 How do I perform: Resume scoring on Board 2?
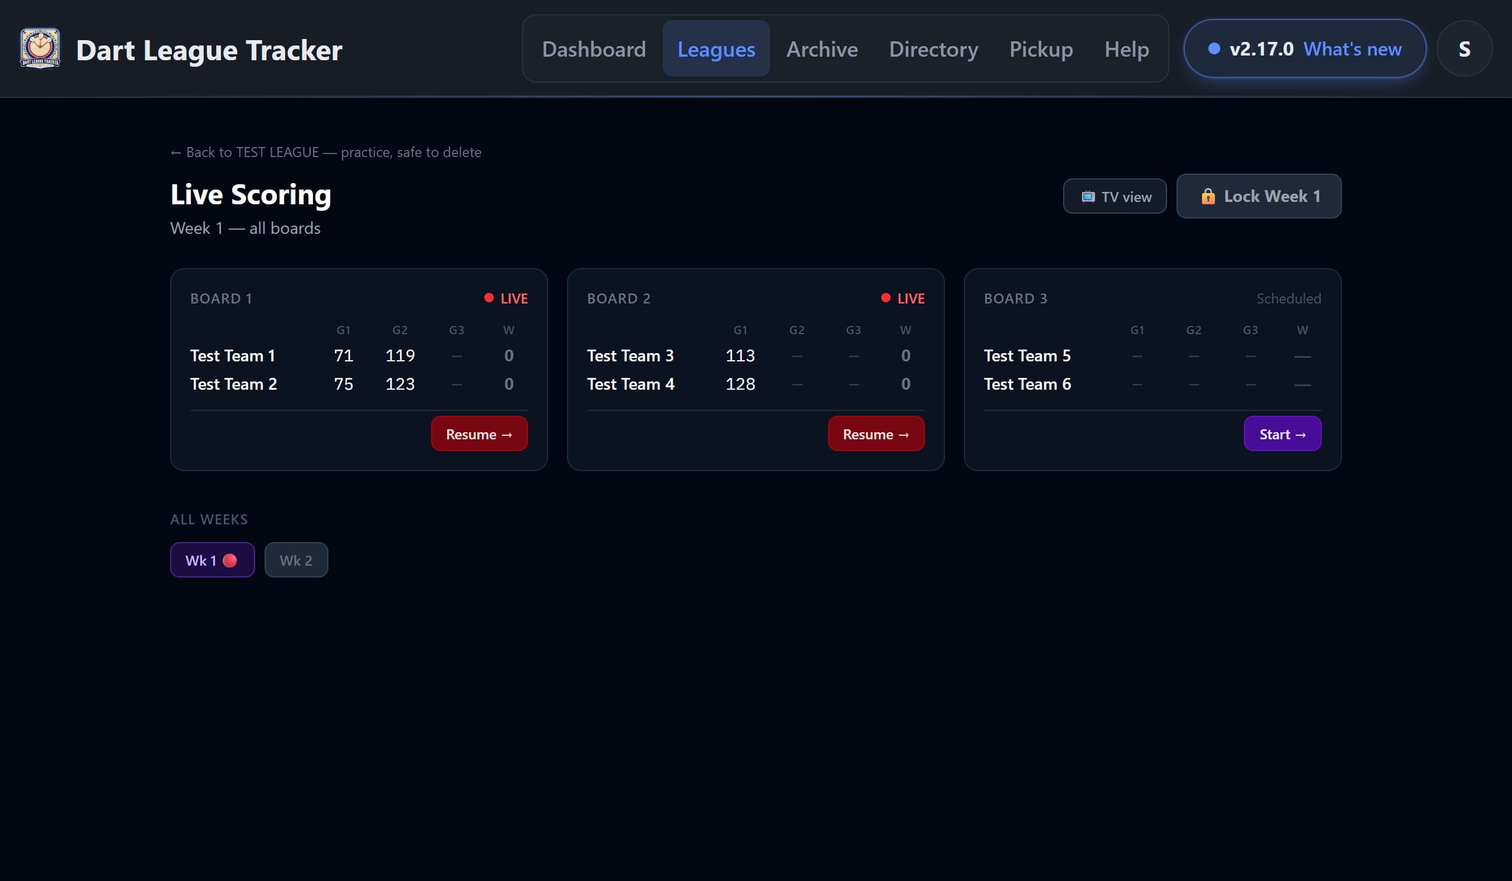(x=875, y=433)
